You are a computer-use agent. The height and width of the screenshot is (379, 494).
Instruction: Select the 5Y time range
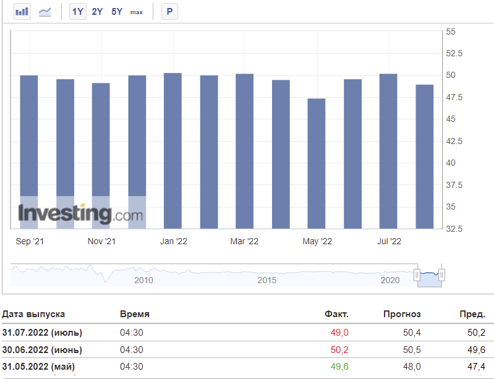click(117, 12)
